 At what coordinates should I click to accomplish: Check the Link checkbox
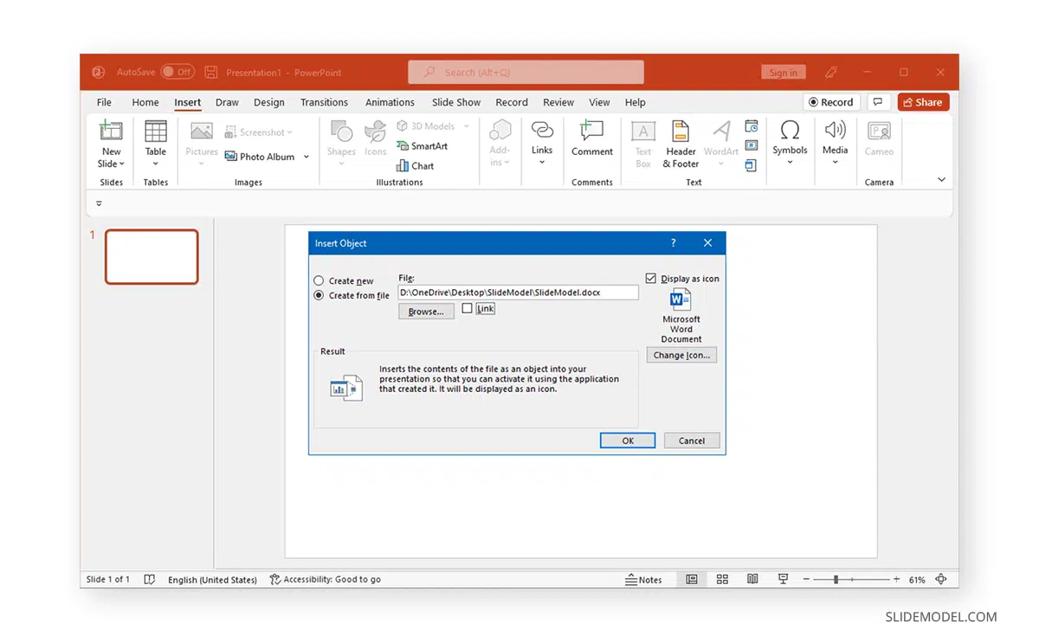click(x=468, y=308)
